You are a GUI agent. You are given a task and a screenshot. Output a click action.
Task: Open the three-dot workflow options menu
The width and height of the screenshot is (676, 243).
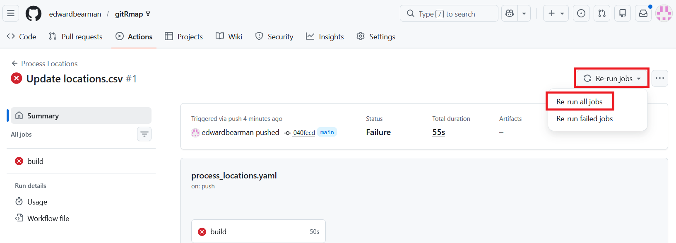[x=659, y=78]
